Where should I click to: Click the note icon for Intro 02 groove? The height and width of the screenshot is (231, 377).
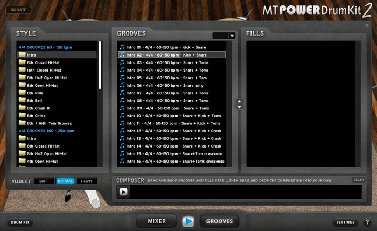(122, 55)
